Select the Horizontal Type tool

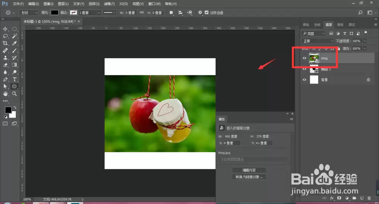[x=14, y=79]
